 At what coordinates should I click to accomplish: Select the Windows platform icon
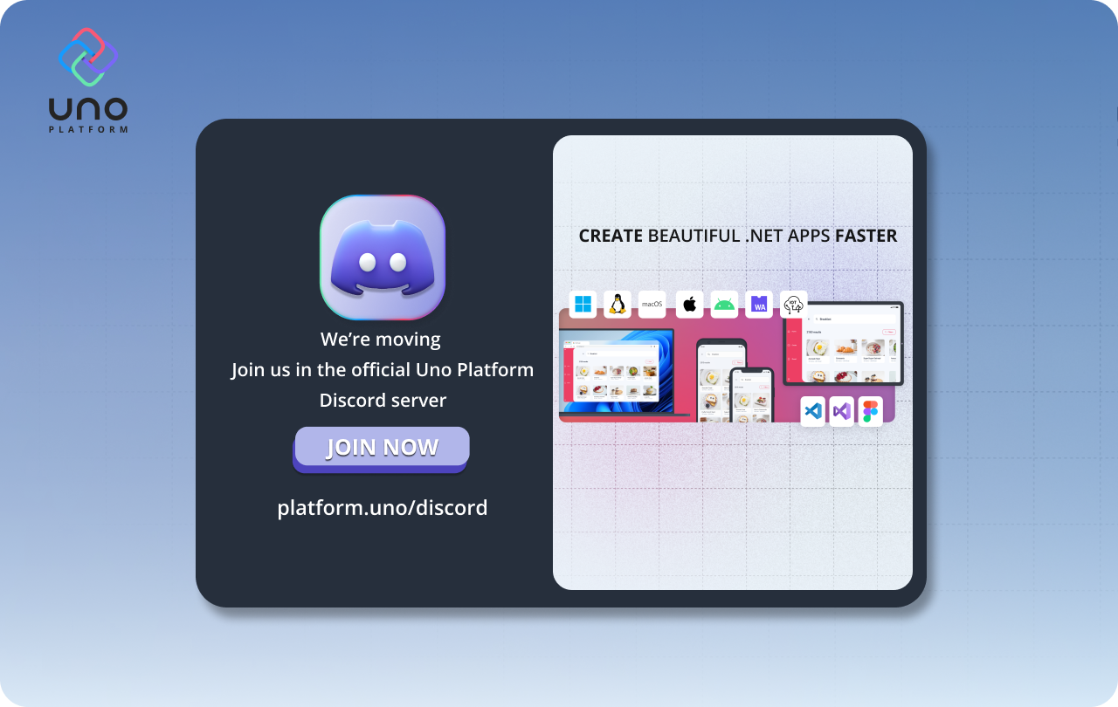[x=583, y=304]
